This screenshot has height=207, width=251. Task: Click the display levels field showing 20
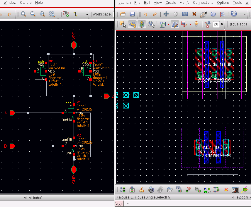[x=216, y=24]
